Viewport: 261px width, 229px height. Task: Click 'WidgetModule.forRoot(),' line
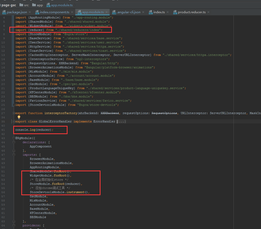tap(51, 175)
